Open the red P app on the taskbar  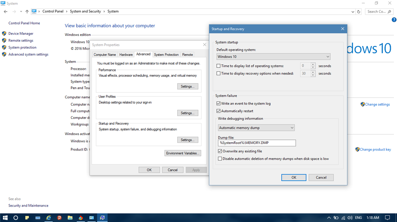[59, 217]
